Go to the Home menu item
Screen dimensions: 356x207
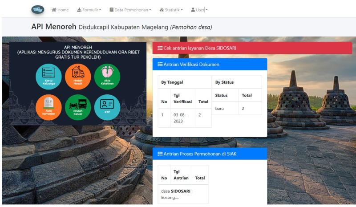click(x=60, y=10)
